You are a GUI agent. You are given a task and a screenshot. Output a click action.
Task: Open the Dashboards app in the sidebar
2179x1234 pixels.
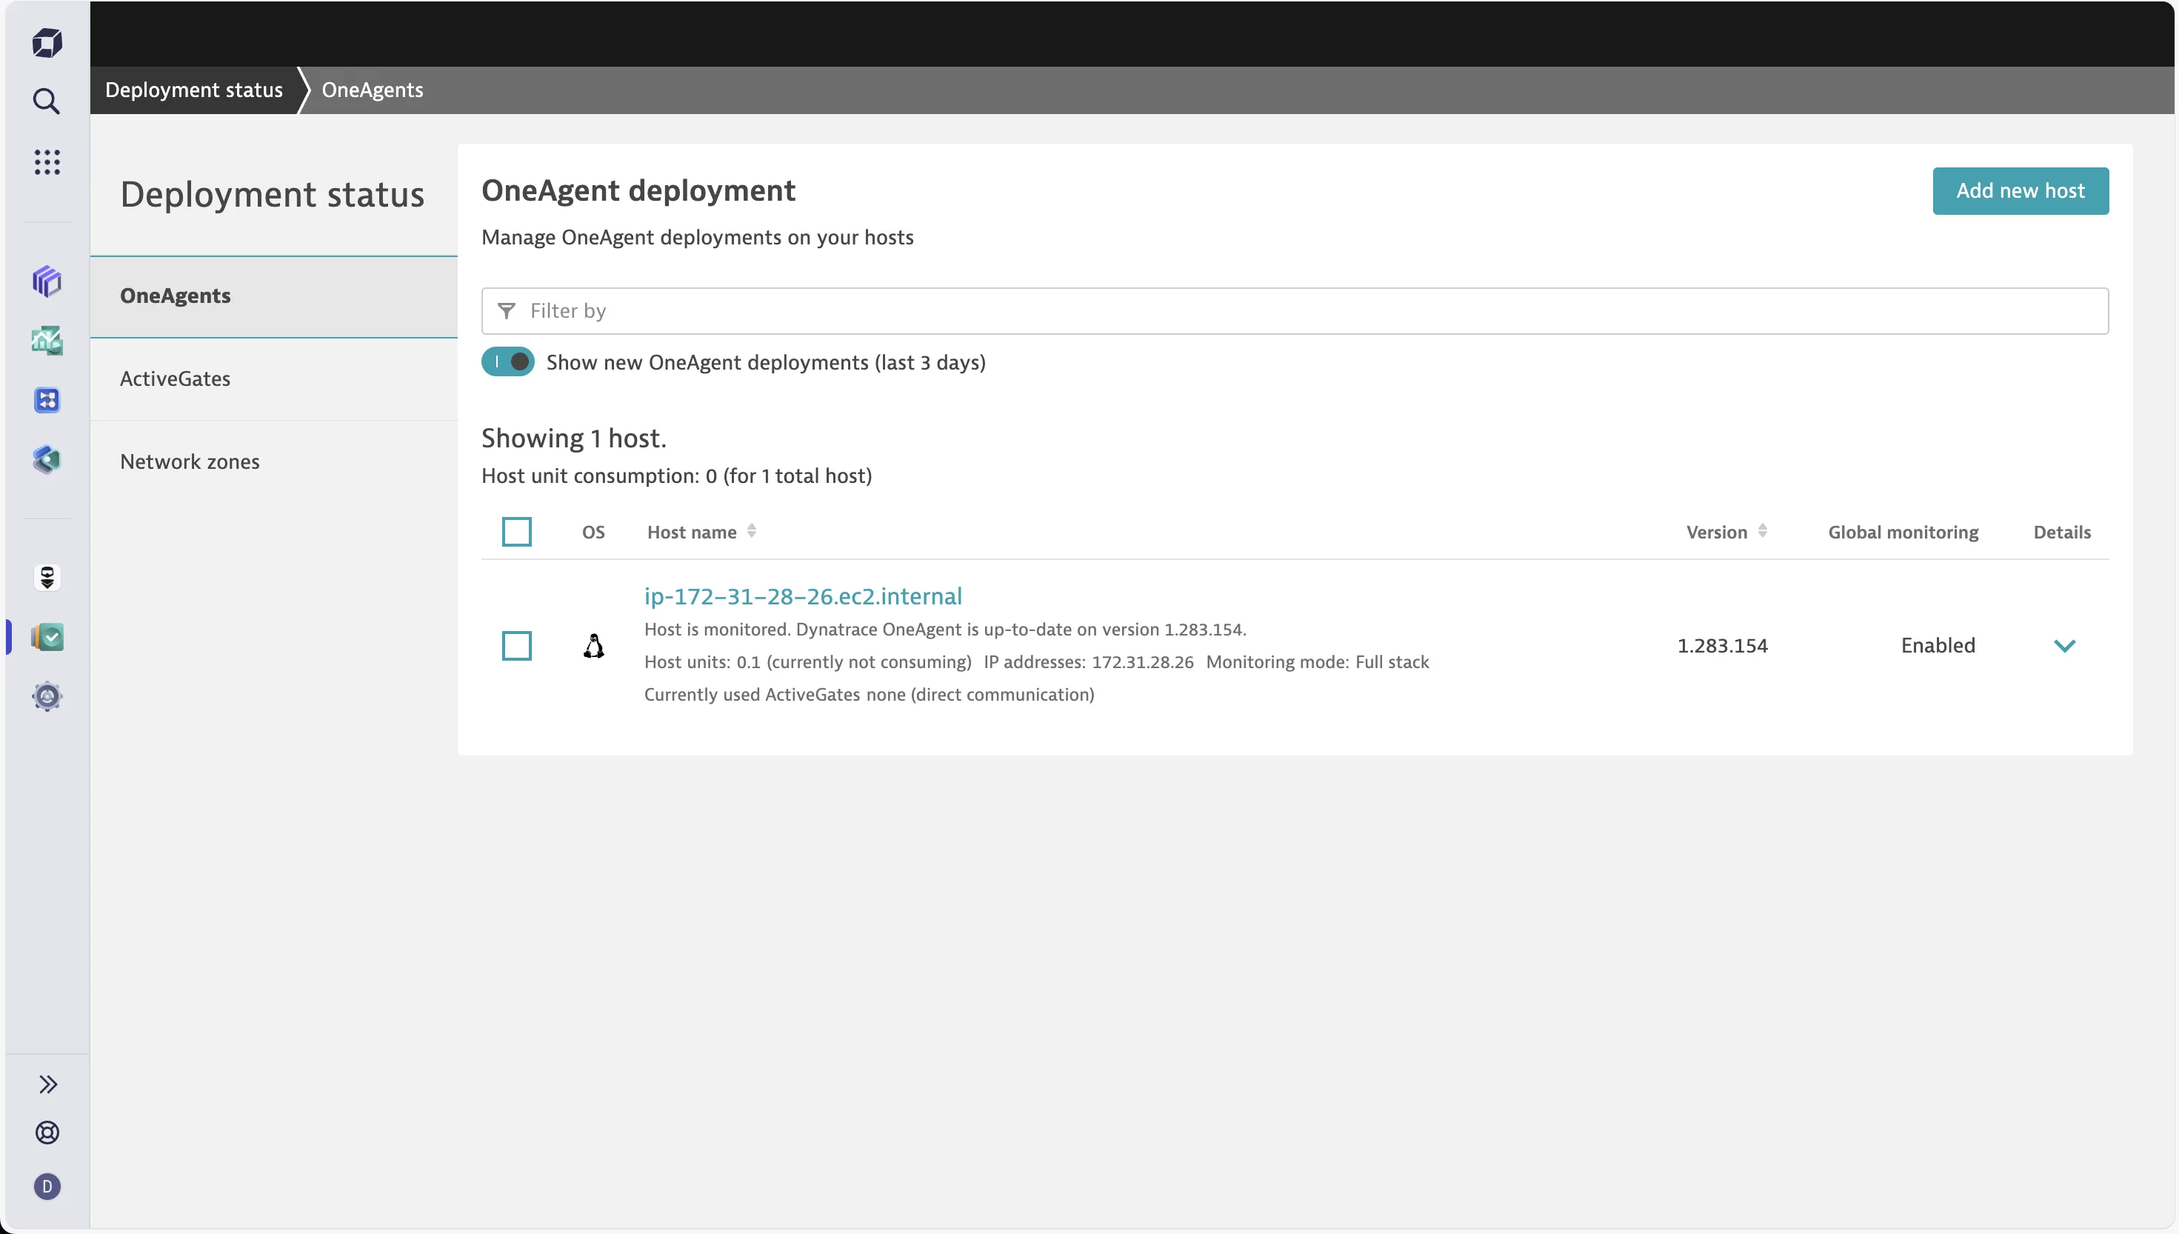(x=47, y=281)
